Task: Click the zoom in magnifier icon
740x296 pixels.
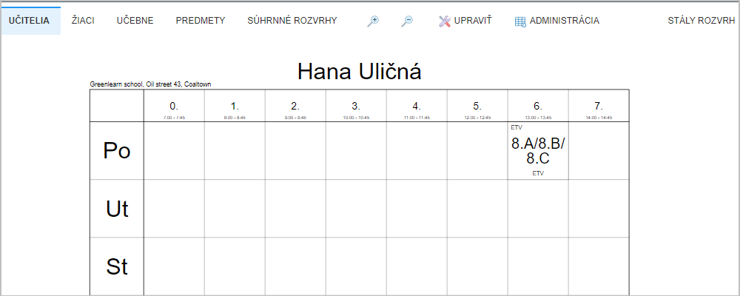Action: [373, 21]
